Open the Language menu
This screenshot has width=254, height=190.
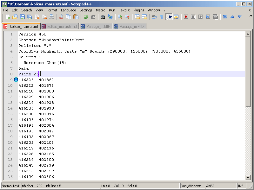[69, 10]
